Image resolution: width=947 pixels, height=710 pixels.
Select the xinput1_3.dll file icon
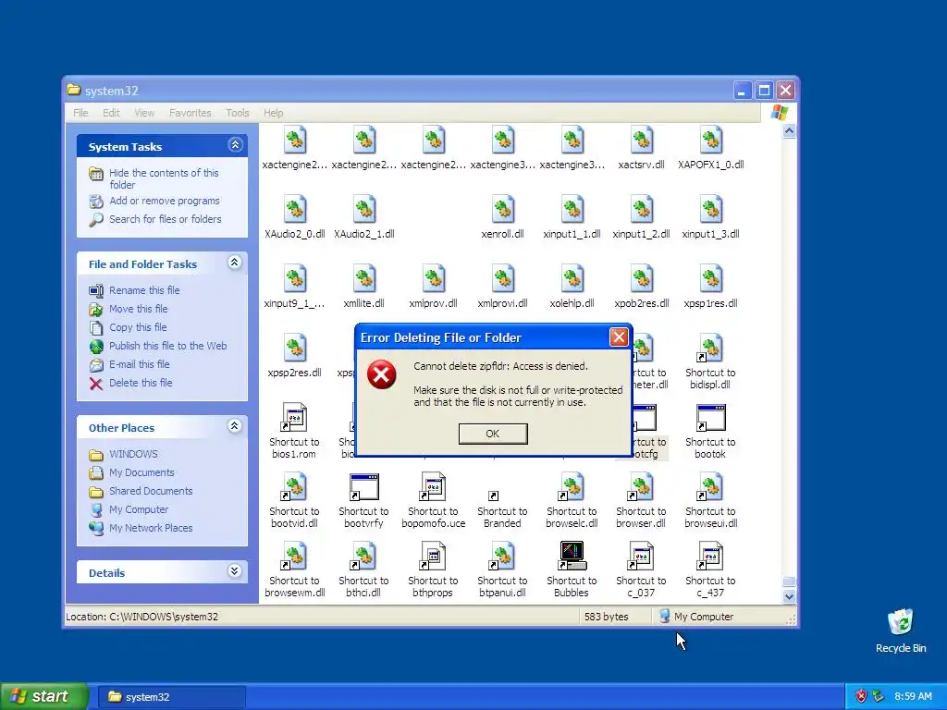[x=711, y=210]
